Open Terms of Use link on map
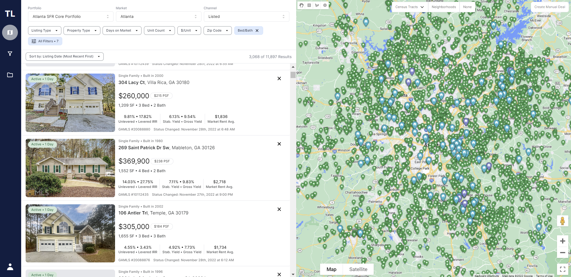 (x=544, y=276)
